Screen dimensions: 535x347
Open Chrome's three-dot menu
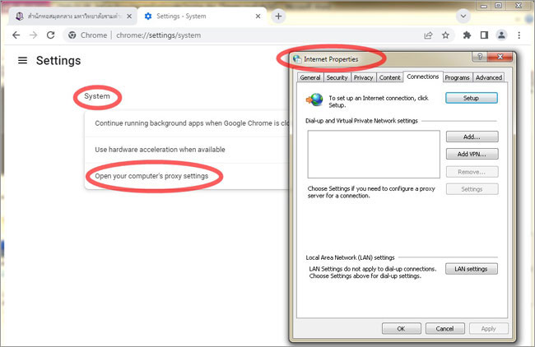(519, 35)
